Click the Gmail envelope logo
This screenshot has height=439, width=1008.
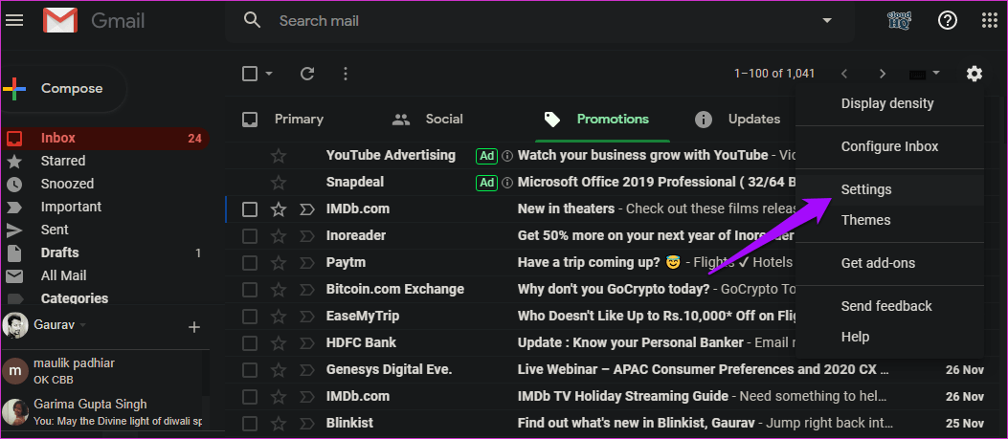[x=60, y=21]
